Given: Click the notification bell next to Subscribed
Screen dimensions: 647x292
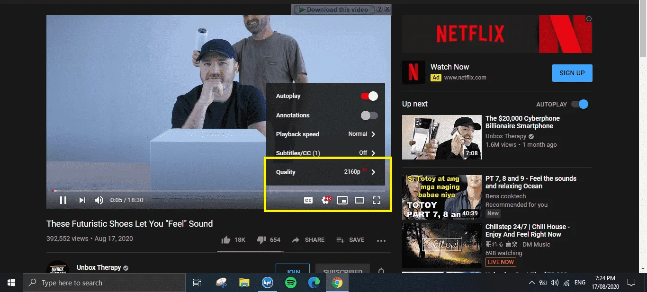Looking at the screenshot, I should coord(381,271).
